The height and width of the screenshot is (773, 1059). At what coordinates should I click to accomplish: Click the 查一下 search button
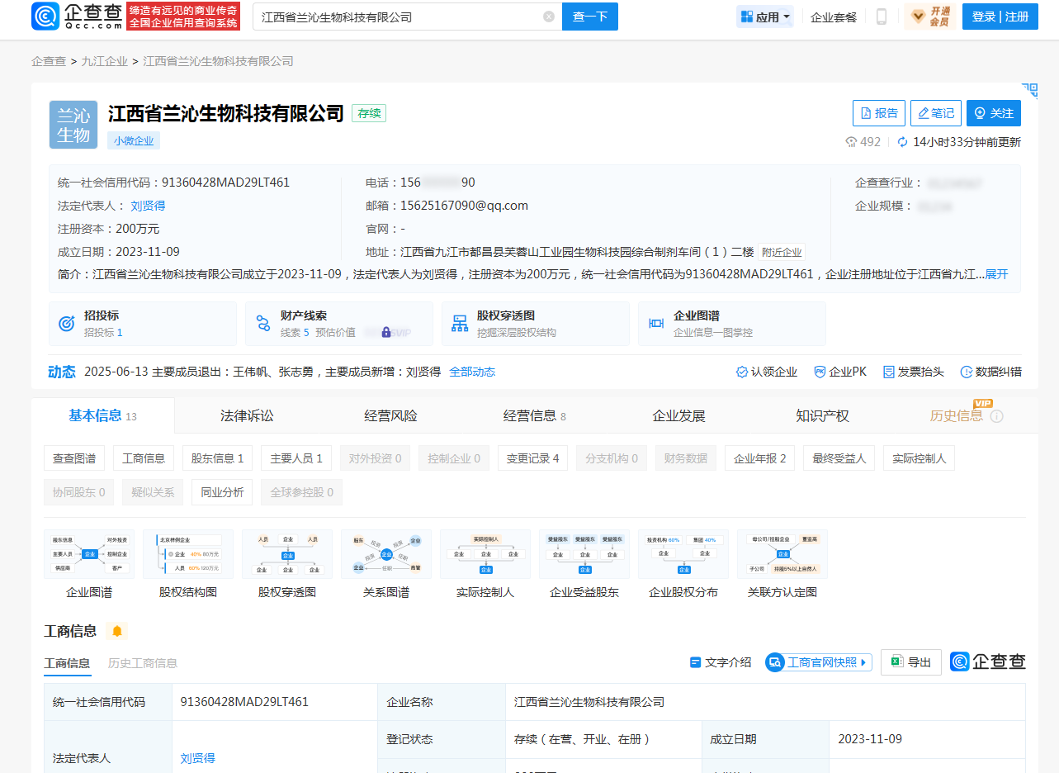(x=589, y=17)
